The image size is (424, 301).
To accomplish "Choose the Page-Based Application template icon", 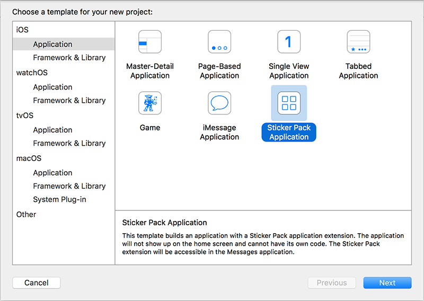I will click(x=219, y=42).
